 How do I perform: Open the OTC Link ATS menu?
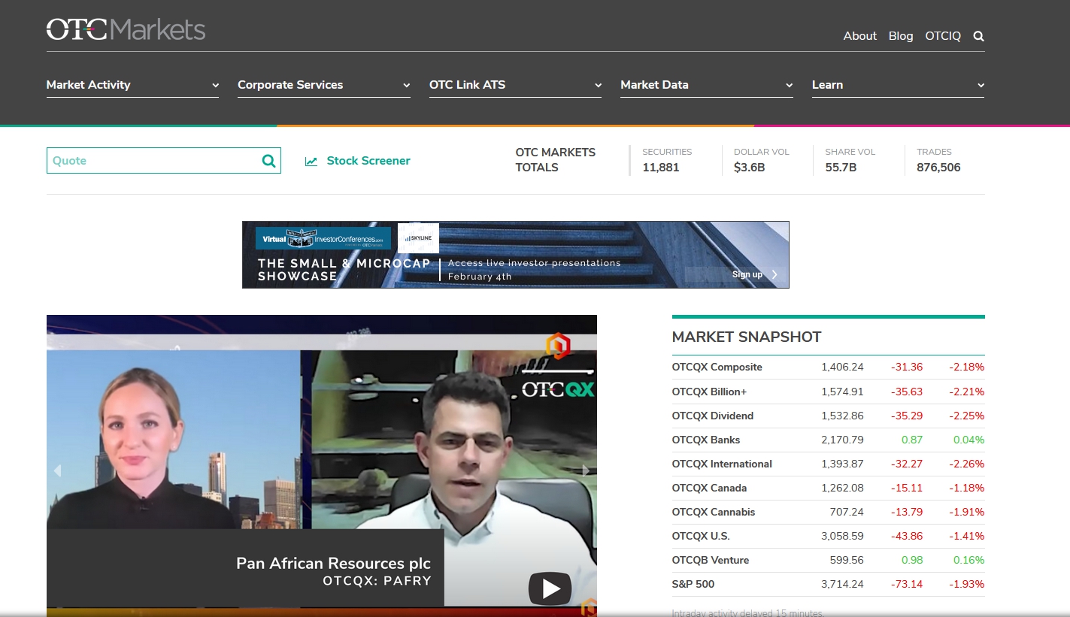515,85
